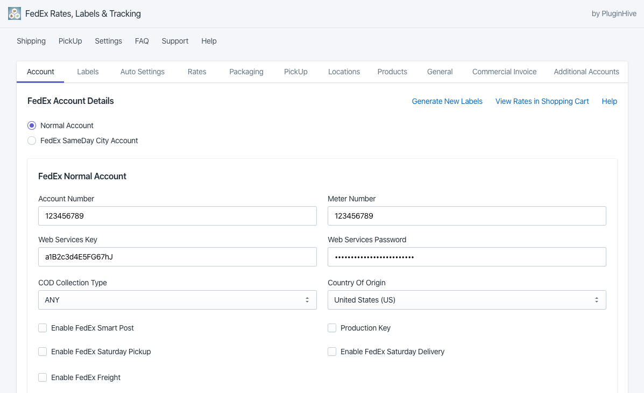
Task: Open the Packaging tab
Action: [x=246, y=72]
